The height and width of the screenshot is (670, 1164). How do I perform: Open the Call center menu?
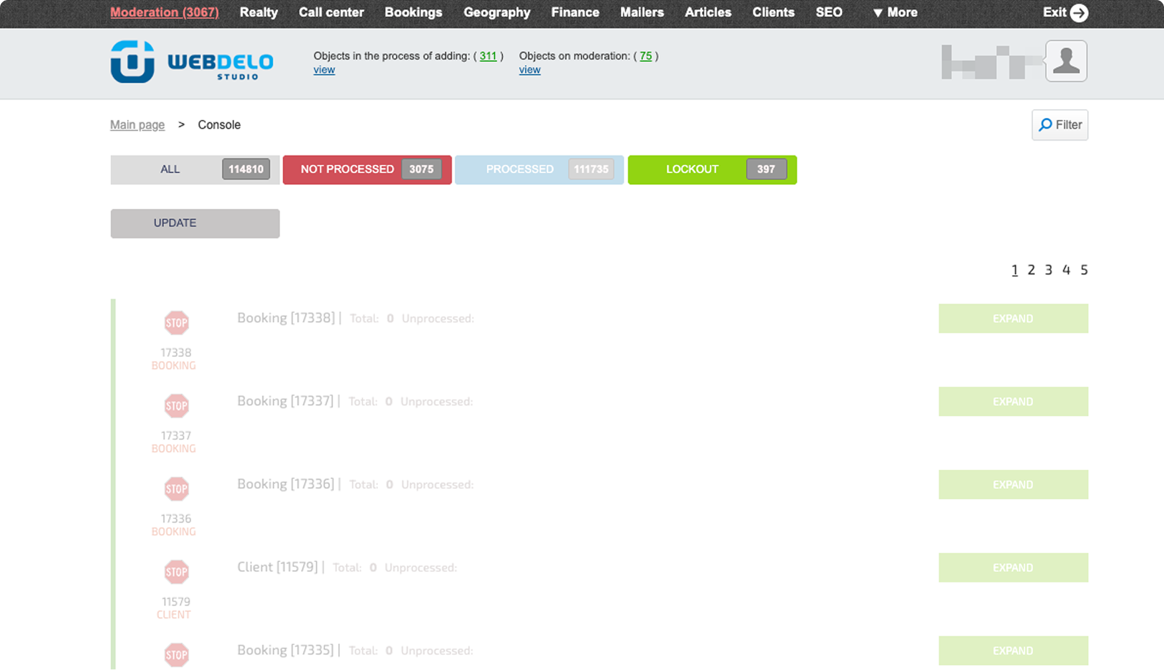coord(331,13)
